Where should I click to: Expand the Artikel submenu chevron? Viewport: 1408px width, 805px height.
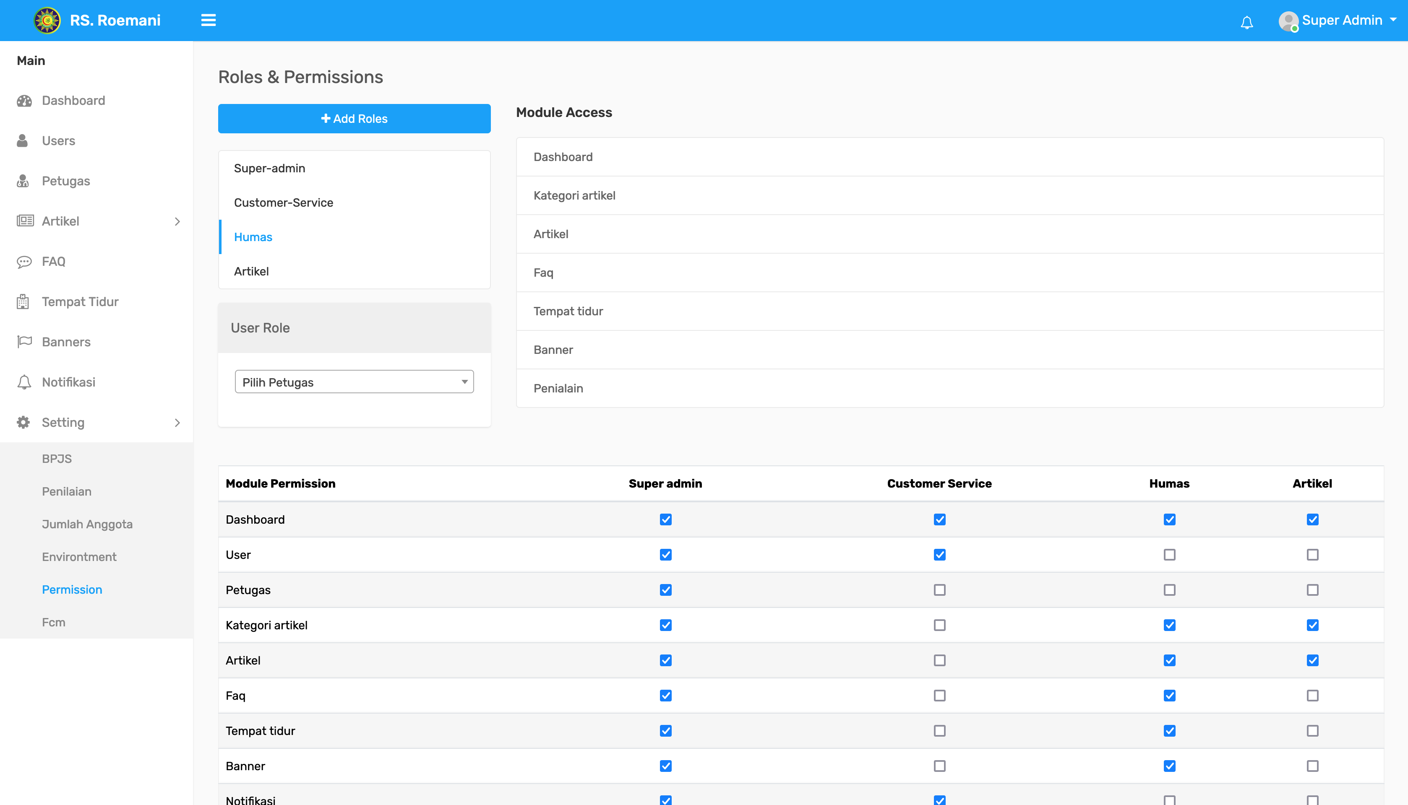(x=177, y=221)
